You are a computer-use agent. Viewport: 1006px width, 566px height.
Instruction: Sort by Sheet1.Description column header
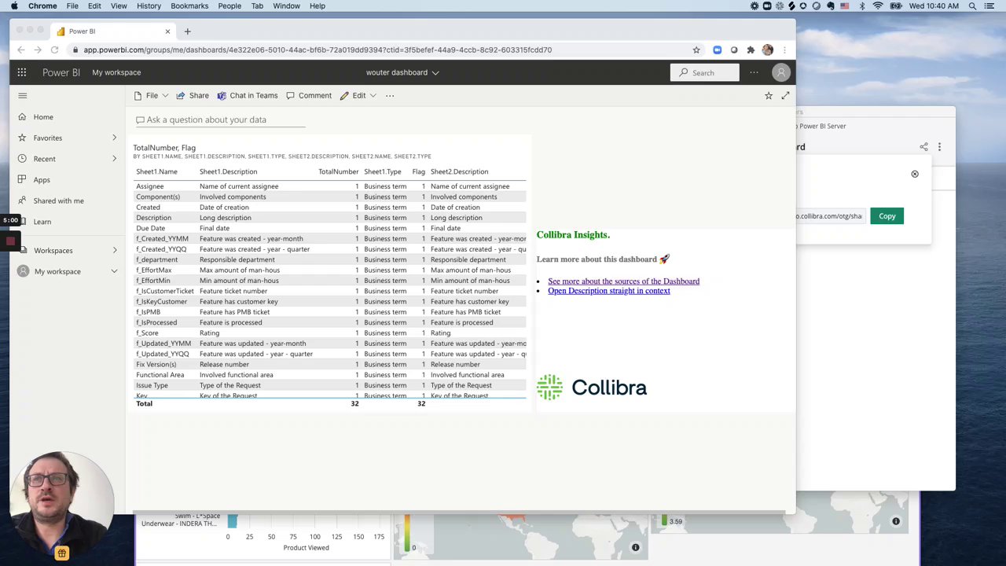click(228, 171)
